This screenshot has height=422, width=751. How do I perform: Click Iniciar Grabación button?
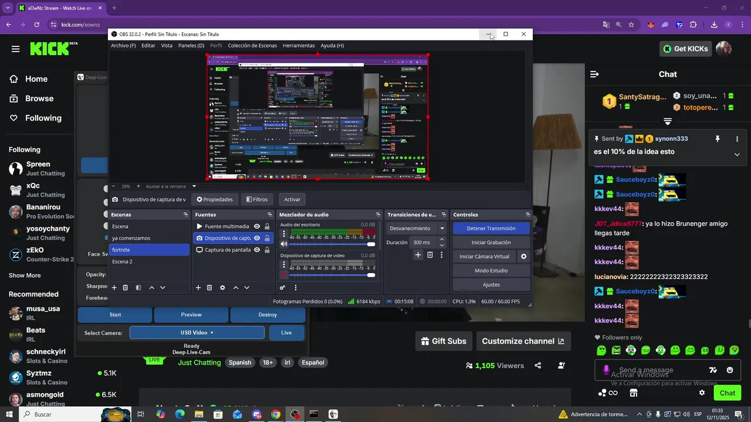(x=491, y=242)
